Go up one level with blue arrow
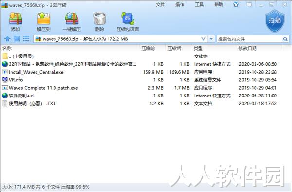 (7, 39)
